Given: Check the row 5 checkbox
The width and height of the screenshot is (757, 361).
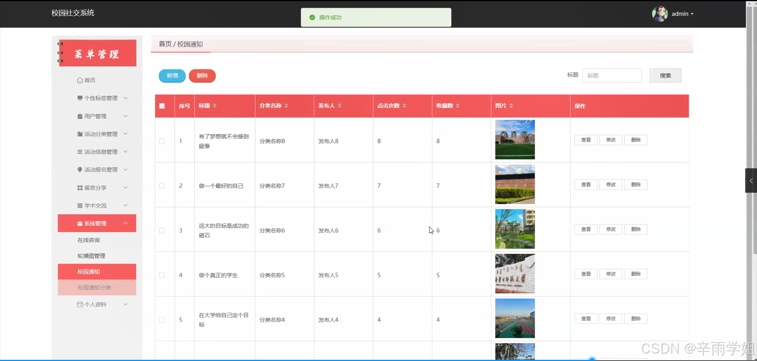Looking at the screenshot, I should tap(162, 320).
